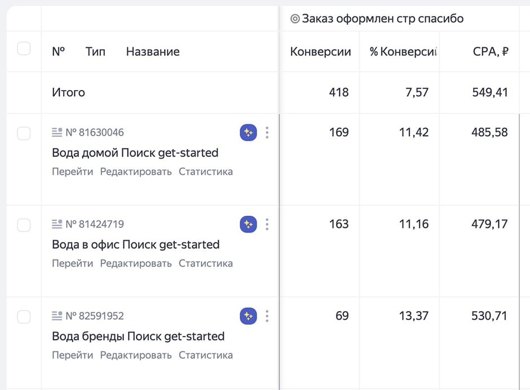Check the checkbox for campaign Вода бренды
Viewport: 530px width, 390px height.
point(23,316)
